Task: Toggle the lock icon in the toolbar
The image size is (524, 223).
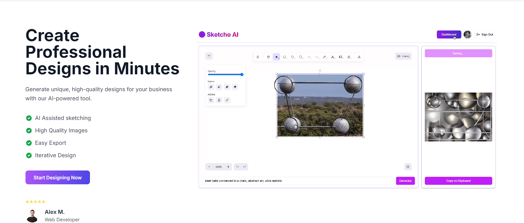Action: [258, 57]
